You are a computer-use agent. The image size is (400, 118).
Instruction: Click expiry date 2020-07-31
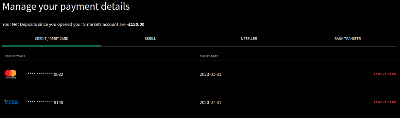(x=211, y=102)
